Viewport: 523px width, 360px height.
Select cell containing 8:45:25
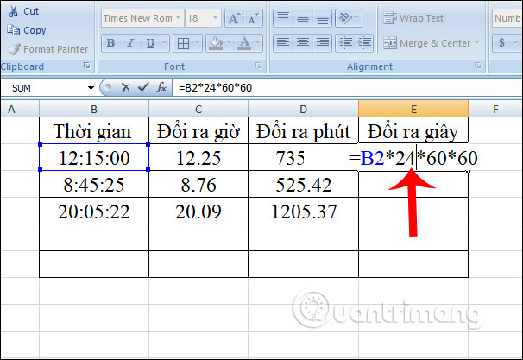point(94,184)
